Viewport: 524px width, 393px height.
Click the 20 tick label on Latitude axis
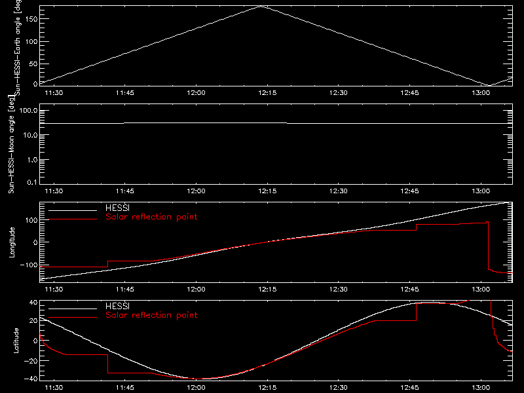click(x=33, y=320)
